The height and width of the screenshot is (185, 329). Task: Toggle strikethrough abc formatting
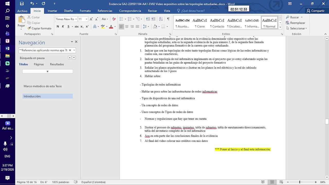point(77,26)
